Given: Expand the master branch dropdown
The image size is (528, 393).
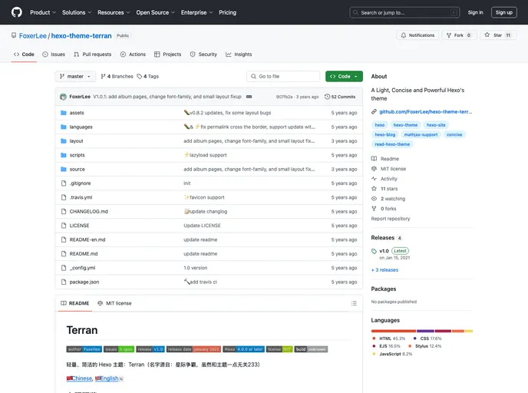Looking at the screenshot, I should point(75,77).
